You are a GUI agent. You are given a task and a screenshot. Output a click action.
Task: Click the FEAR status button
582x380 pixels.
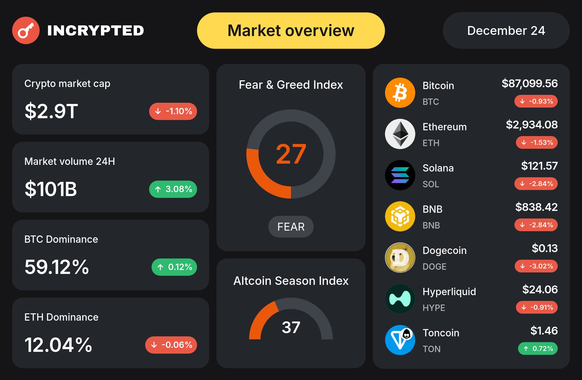291,227
